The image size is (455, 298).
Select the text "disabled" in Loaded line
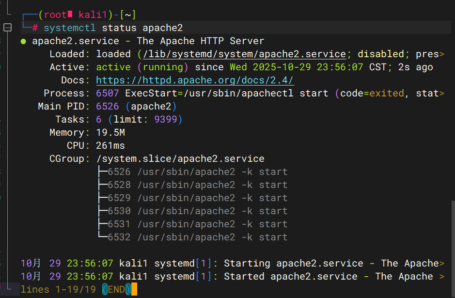pos(380,54)
